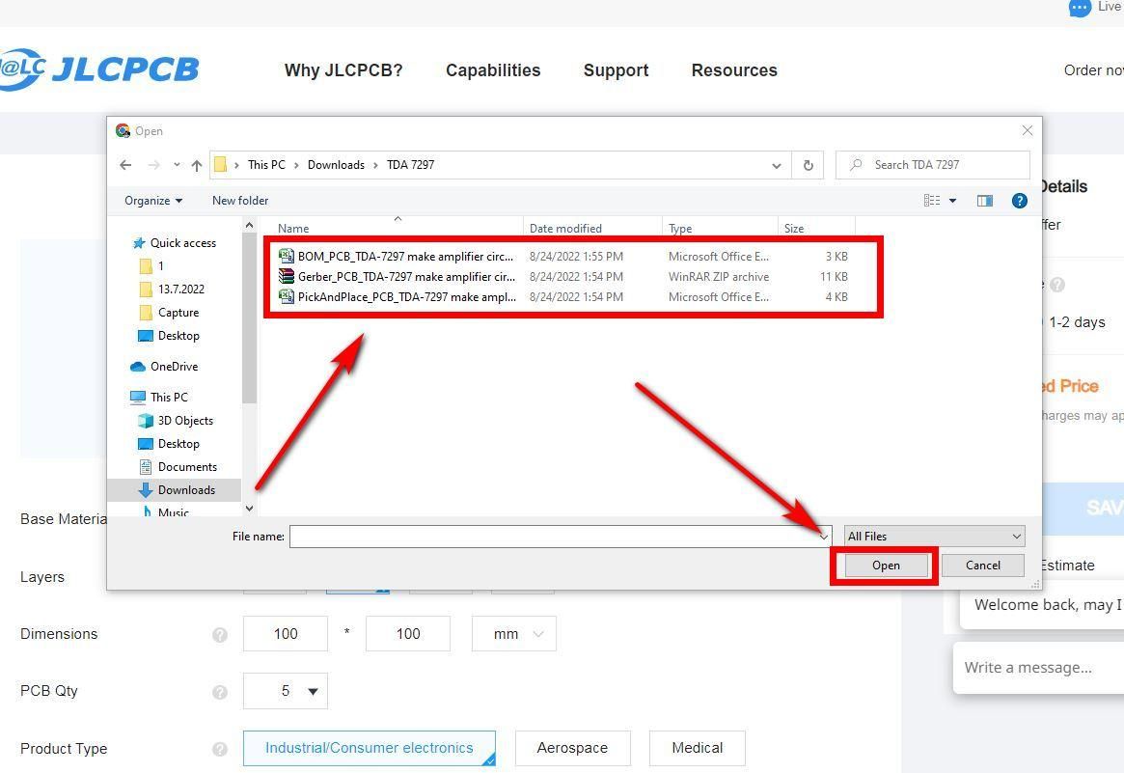Open the Live chat bubble icon
The image size is (1124, 773).
click(x=1080, y=8)
